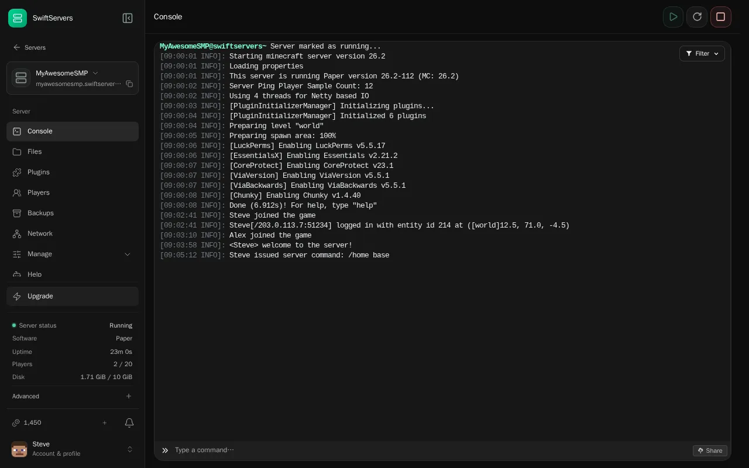Share the console log
749x468 pixels.
click(x=710, y=450)
